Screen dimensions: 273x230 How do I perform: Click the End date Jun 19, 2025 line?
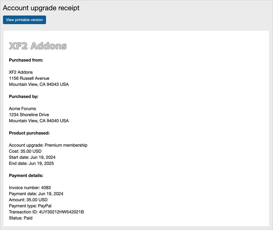coord(31,163)
